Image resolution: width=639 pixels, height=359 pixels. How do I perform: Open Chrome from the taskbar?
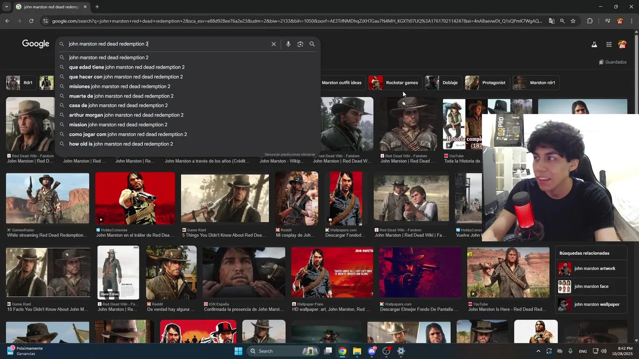click(342, 351)
